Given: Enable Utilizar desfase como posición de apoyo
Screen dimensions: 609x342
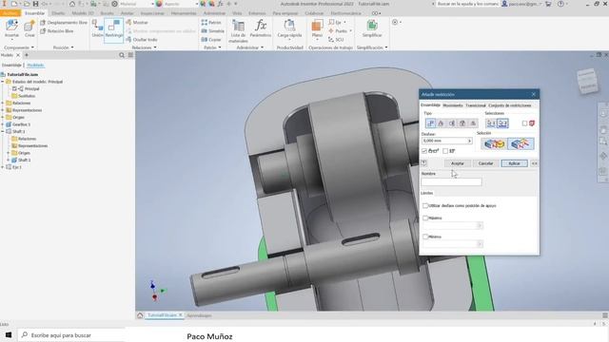Looking at the screenshot, I should (425, 205).
